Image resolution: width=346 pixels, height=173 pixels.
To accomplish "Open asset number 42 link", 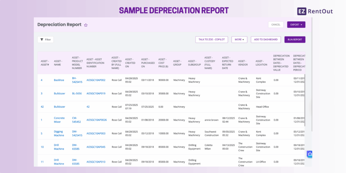I will [x=42, y=107].
